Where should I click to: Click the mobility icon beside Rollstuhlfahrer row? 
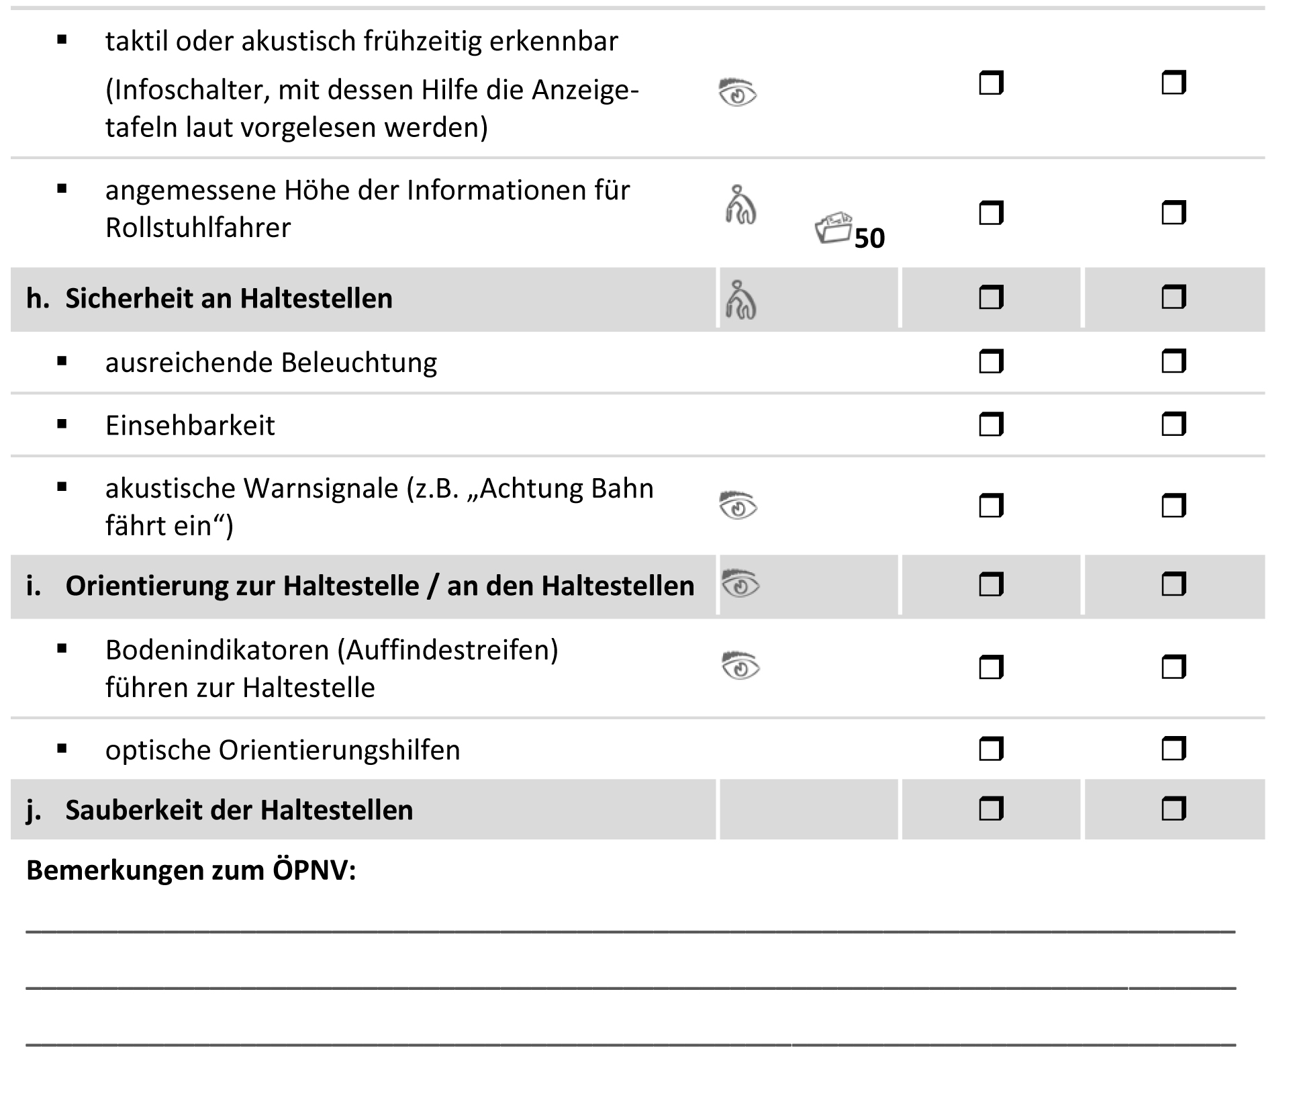click(740, 205)
